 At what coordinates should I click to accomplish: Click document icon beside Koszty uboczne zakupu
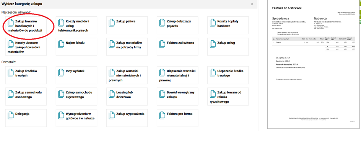pos(11,44)
